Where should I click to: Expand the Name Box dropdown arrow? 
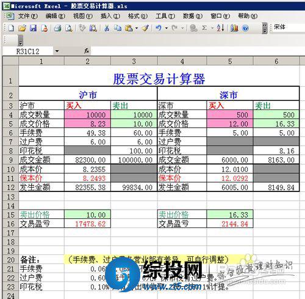tap(57, 51)
